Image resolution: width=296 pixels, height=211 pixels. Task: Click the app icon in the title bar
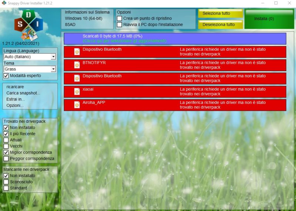(x=4, y=3)
